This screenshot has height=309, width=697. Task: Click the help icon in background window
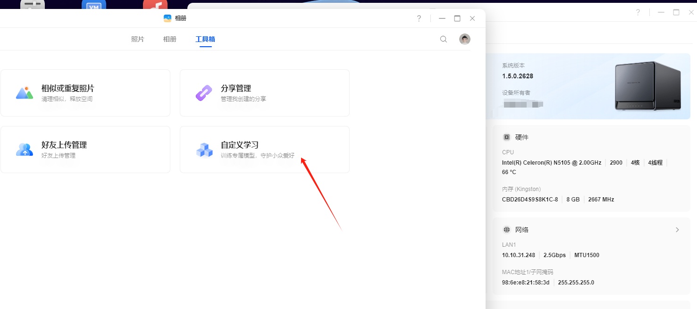click(638, 13)
